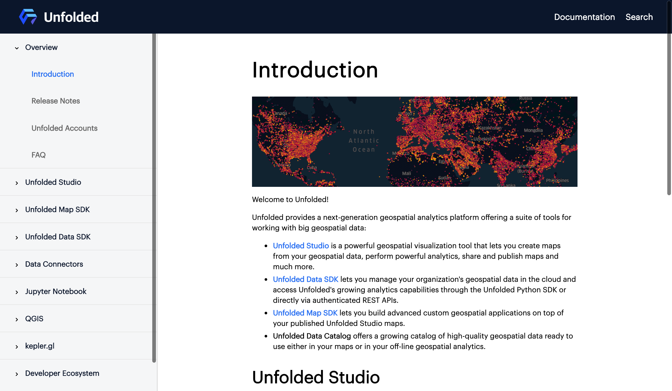Image resolution: width=672 pixels, height=391 pixels.
Task: Open Release Notes page
Action: (x=55, y=101)
